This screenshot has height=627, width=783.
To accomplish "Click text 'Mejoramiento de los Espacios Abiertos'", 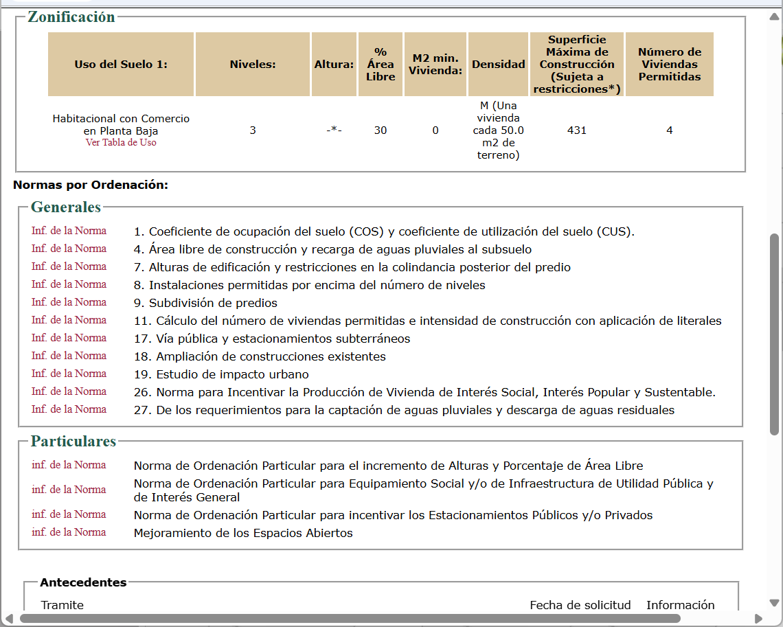I will pyautogui.click(x=243, y=533).
